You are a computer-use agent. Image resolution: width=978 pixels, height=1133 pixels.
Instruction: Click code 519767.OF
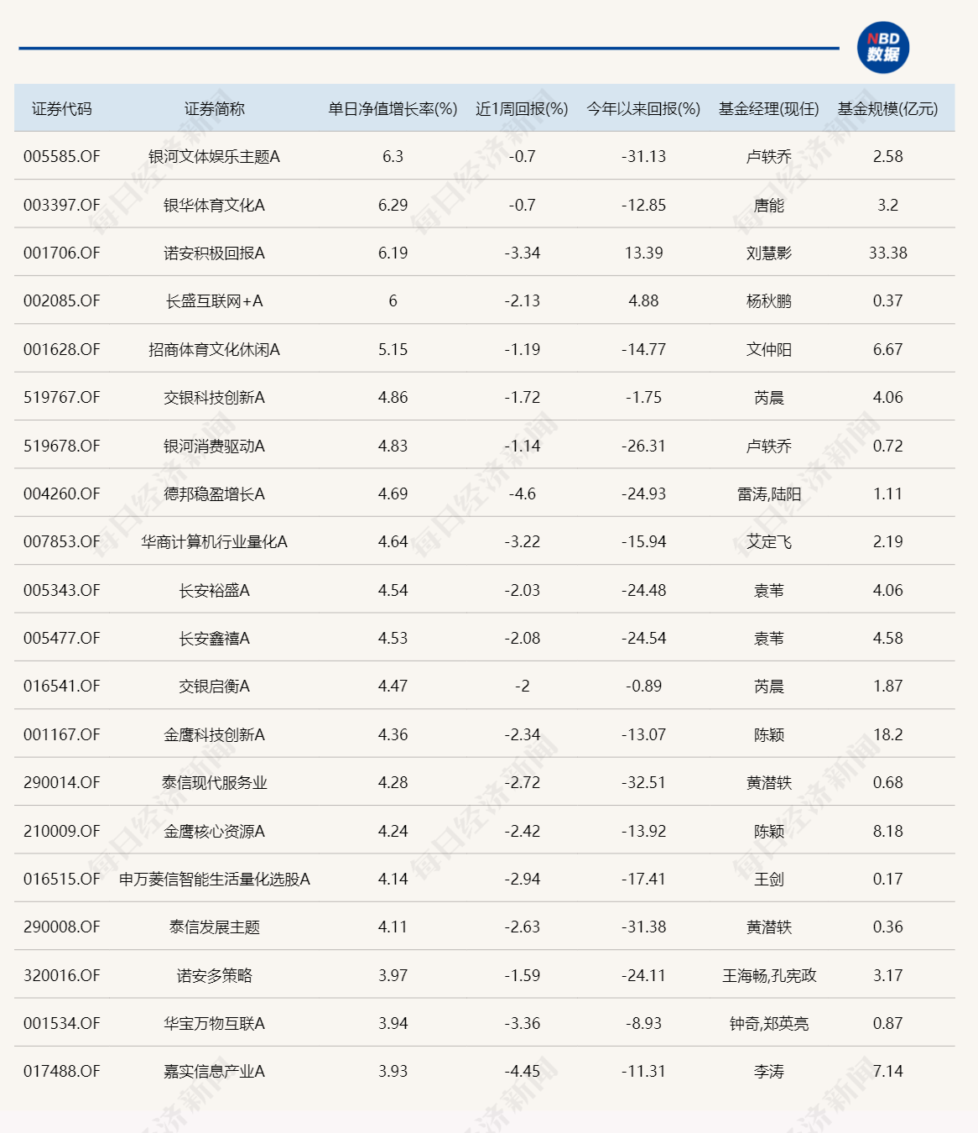(62, 397)
